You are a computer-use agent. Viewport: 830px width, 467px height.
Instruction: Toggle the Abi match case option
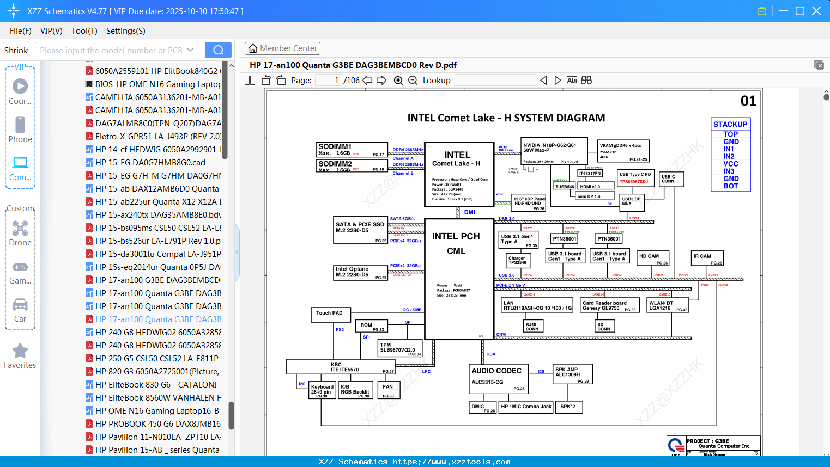coord(572,80)
